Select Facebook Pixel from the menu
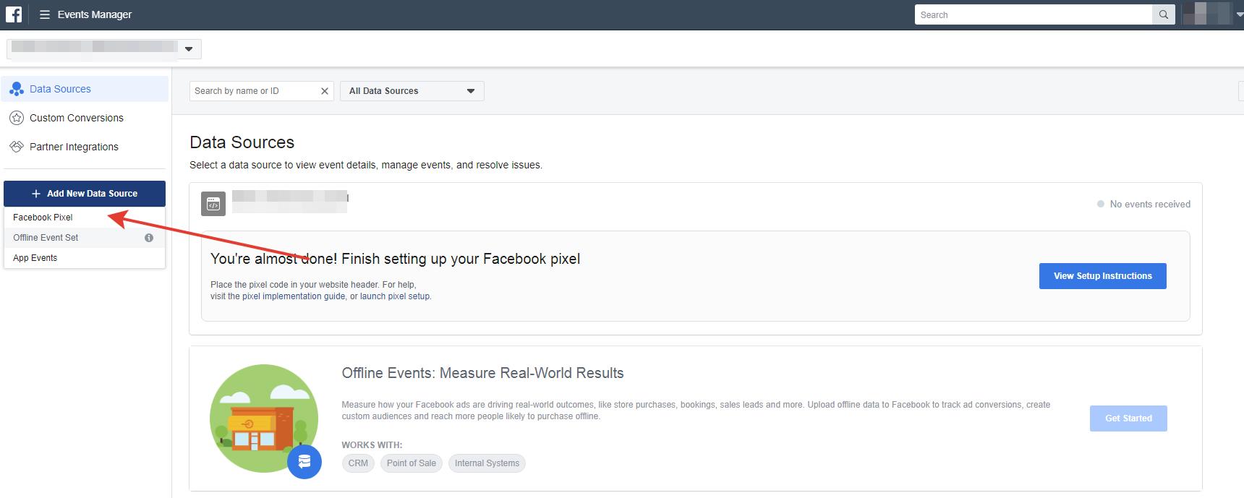 [x=43, y=218]
